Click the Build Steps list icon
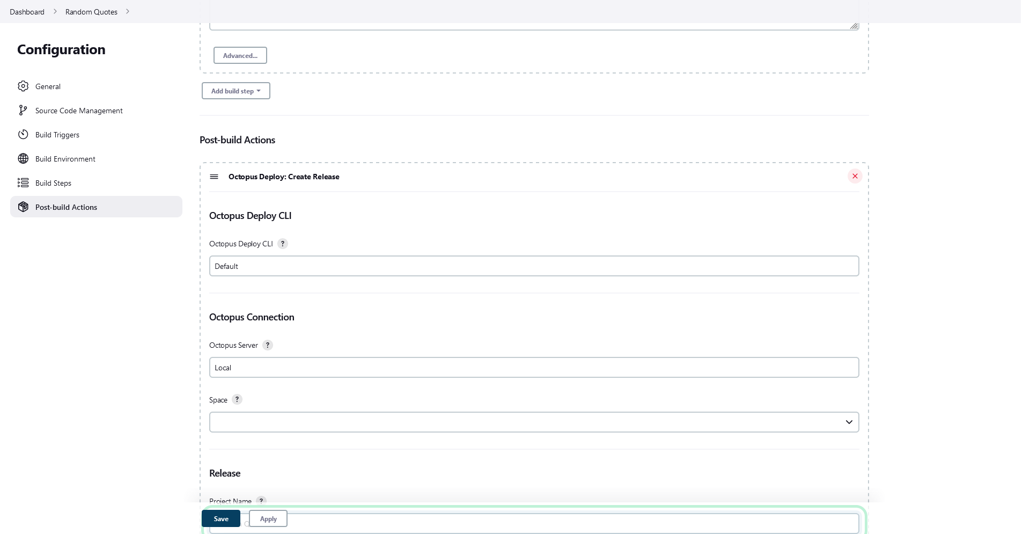This screenshot has width=1030, height=534. click(x=23, y=182)
